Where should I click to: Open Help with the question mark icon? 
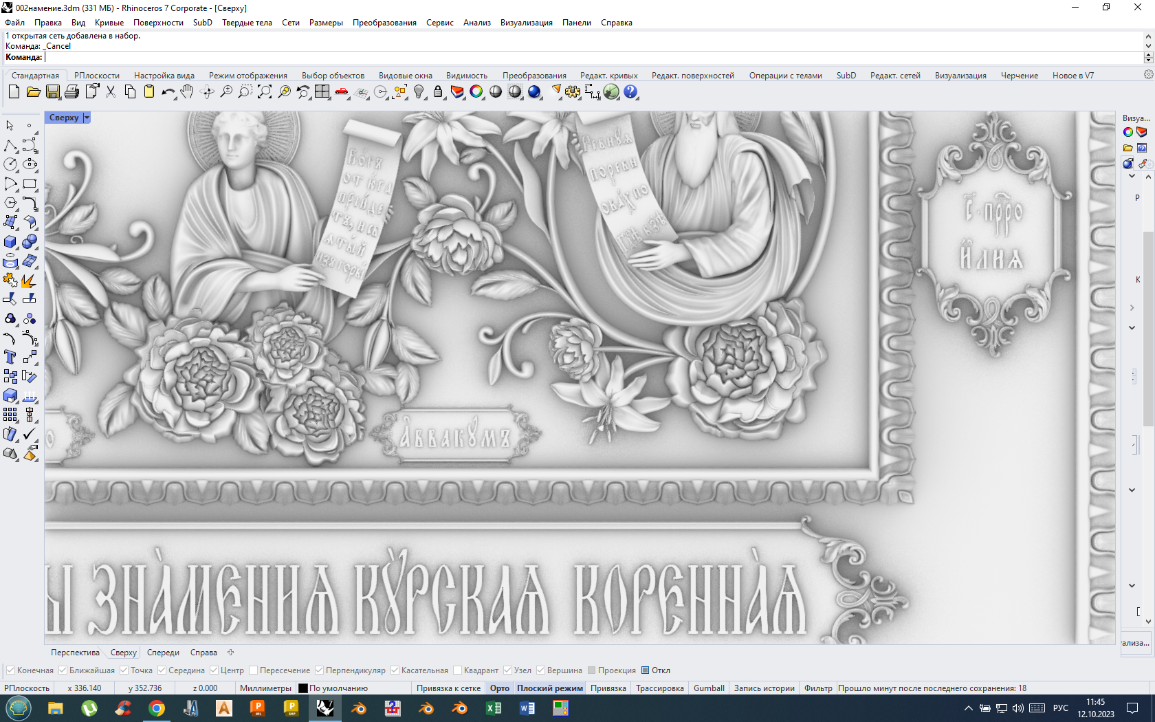[x=630, y=91]
